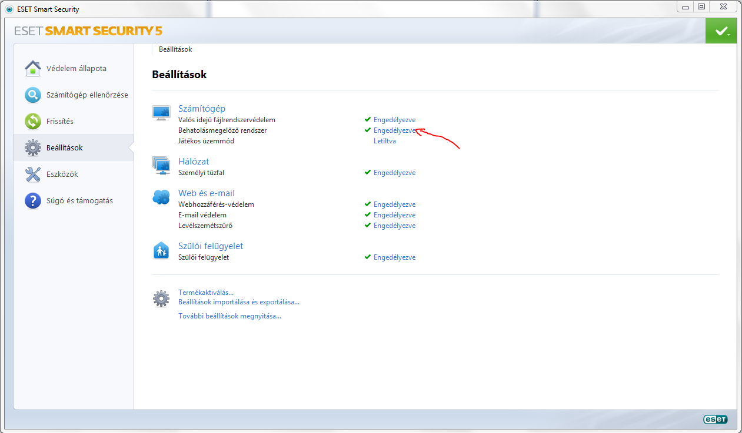Click the Szülői felügyelet parental icon
The height and width of the screenshot is (433, 742).
(x=161, y=250)
